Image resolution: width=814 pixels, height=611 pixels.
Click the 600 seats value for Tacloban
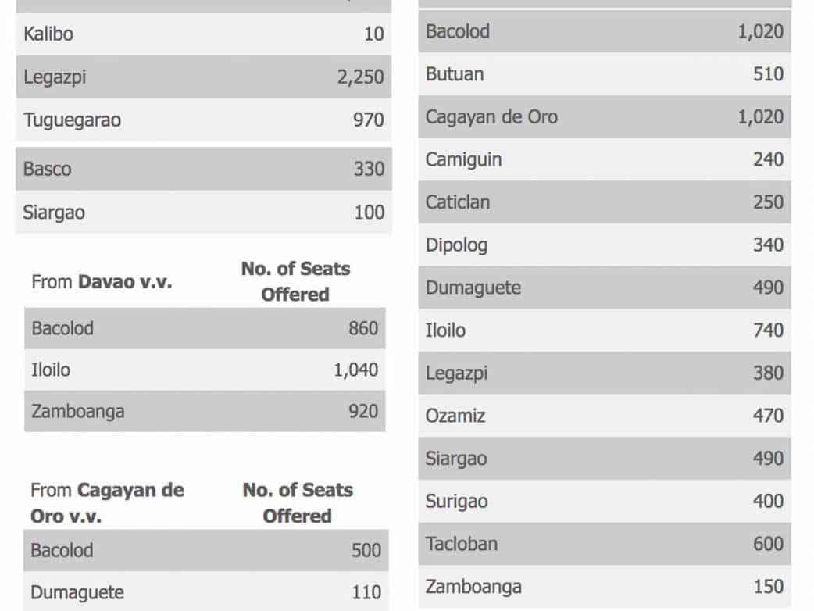click(768, 544)
